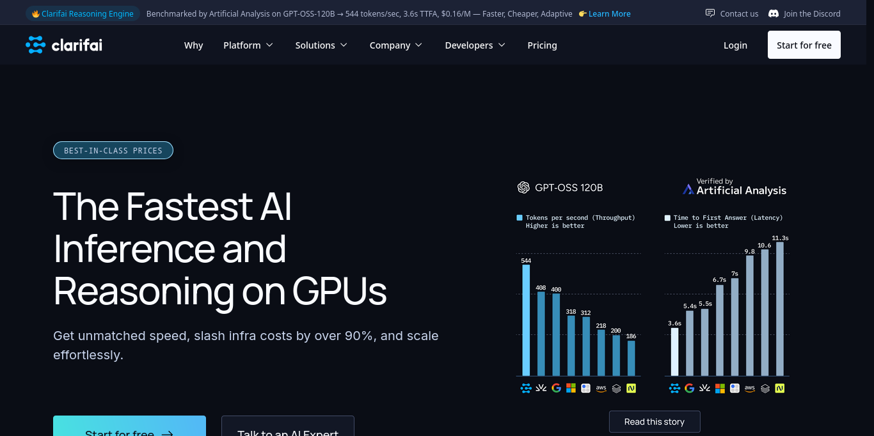Click the Contact us speech bubble icon

(710, 13)
